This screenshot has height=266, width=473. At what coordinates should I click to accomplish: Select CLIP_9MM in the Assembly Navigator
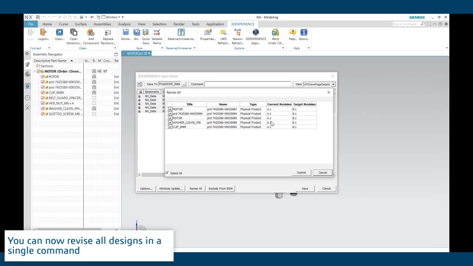[x=56, y=93]
